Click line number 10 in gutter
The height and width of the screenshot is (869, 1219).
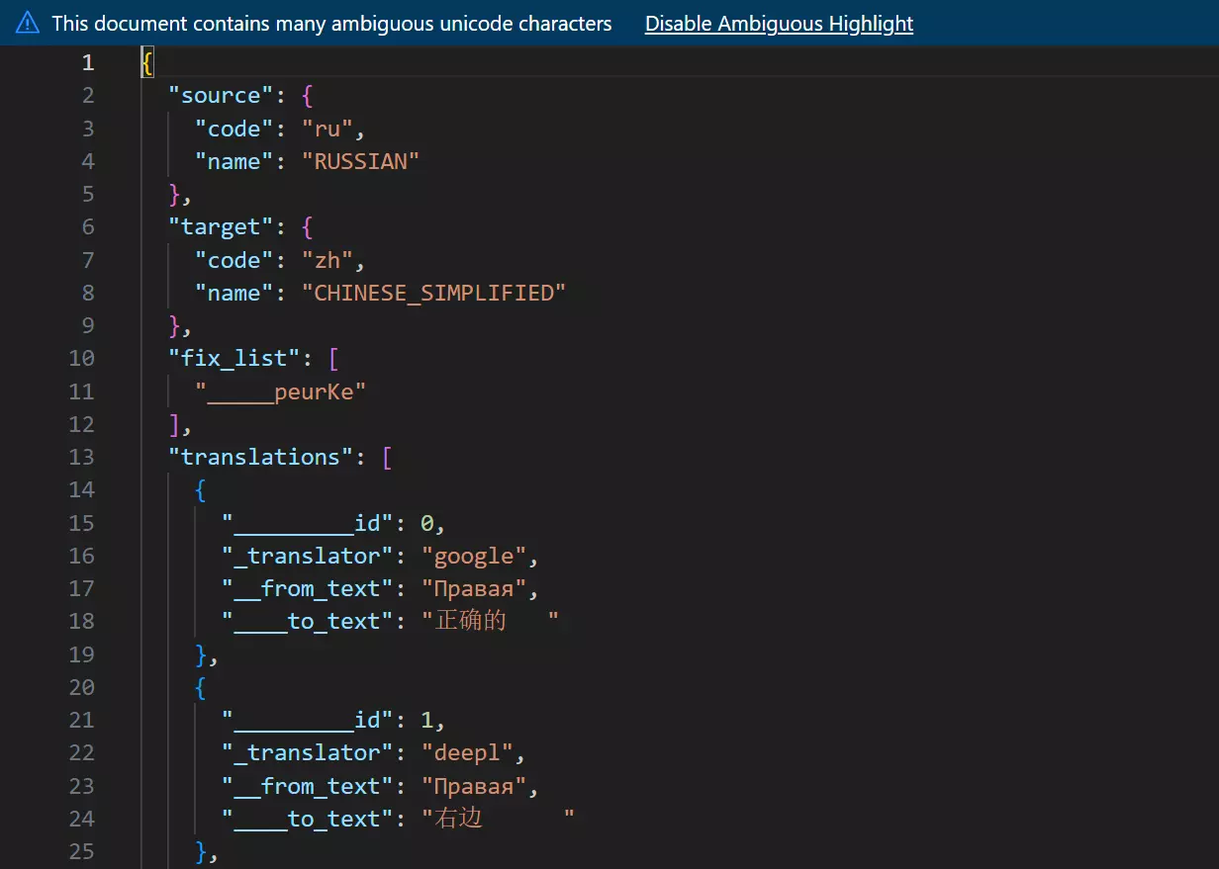[x=81, y=358]
